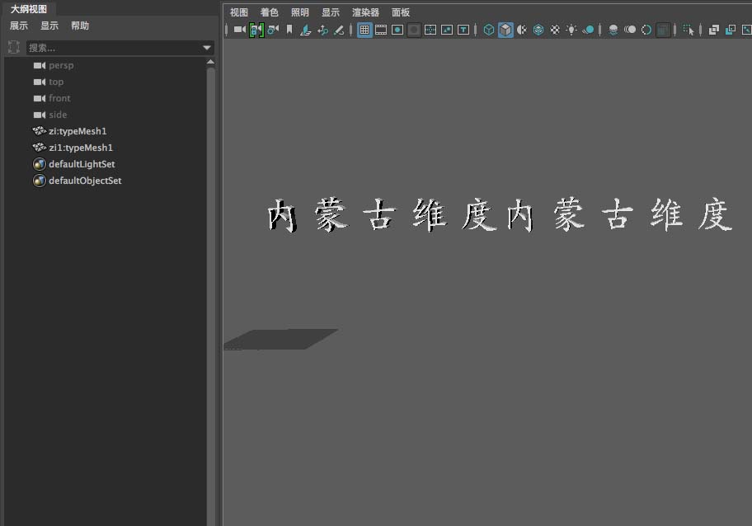
Task: Click icon left of outliner search field
Action: tap(13, 47)
